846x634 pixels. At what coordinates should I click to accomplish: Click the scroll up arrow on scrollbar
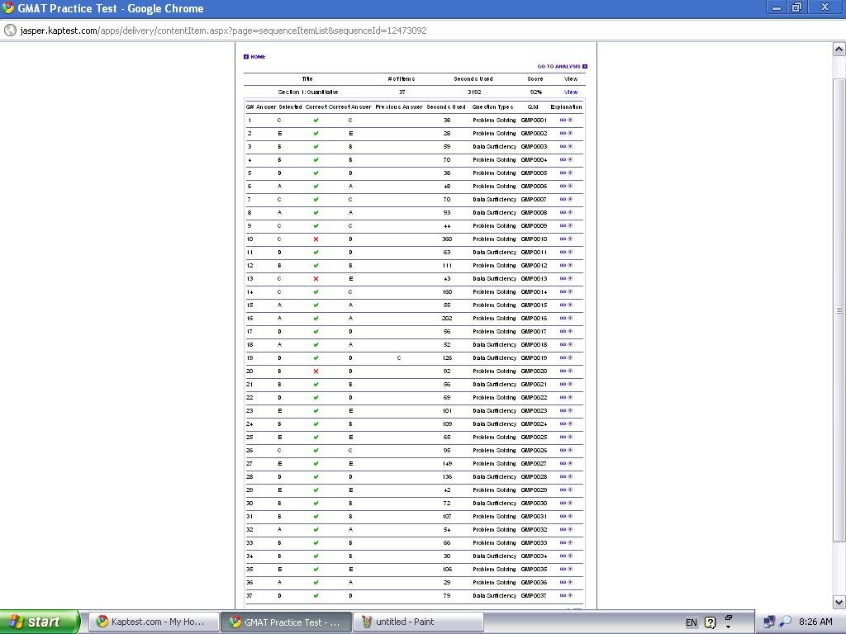[839, 50]
